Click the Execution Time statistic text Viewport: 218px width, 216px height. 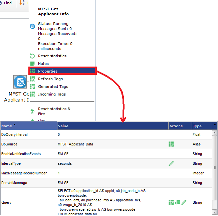point(55,46)
